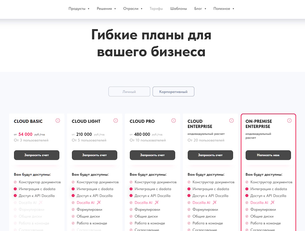Click the checkmark icon next to Конструктор документов in CLOUD PRO
This screenshot has width=305, height=231.
coord(131,182)
